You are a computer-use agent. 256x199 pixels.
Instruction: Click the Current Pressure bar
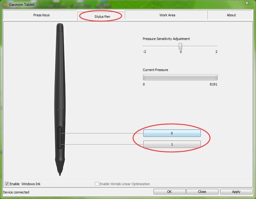[x=180, y=77]
